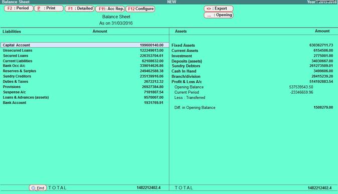Screen dimensions: 338x194
Task: Click the Export button
Action: 218,9
